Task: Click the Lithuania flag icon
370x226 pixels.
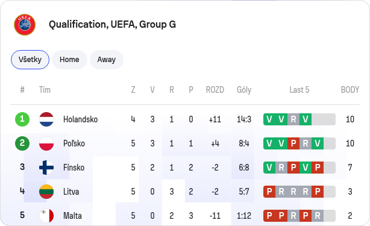Action: tap(46, 192)
